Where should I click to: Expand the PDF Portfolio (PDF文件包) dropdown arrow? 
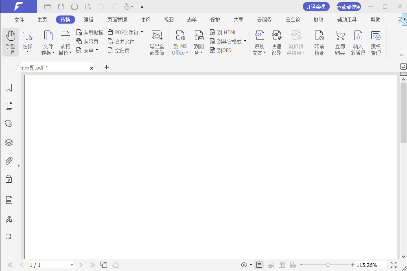(x=142, y=32)
